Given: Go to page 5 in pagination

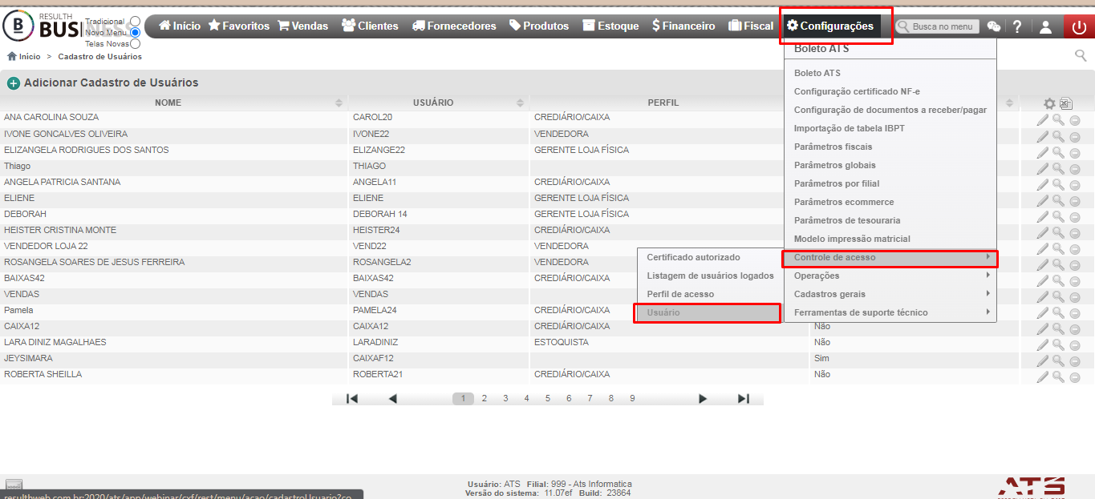Looking at the screenshot, I should 548,398.
